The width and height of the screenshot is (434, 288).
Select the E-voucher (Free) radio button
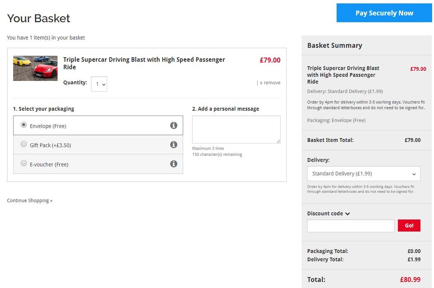tap(24, 163)
